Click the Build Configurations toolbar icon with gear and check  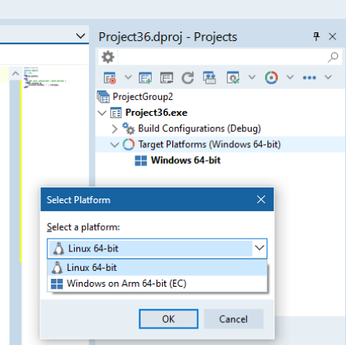coord(233,78)
